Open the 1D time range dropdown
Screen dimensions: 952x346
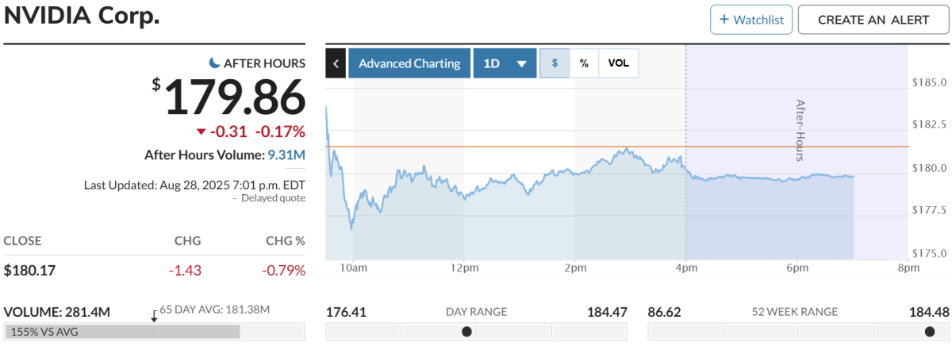pyautogui.click(x=505, y=63)
